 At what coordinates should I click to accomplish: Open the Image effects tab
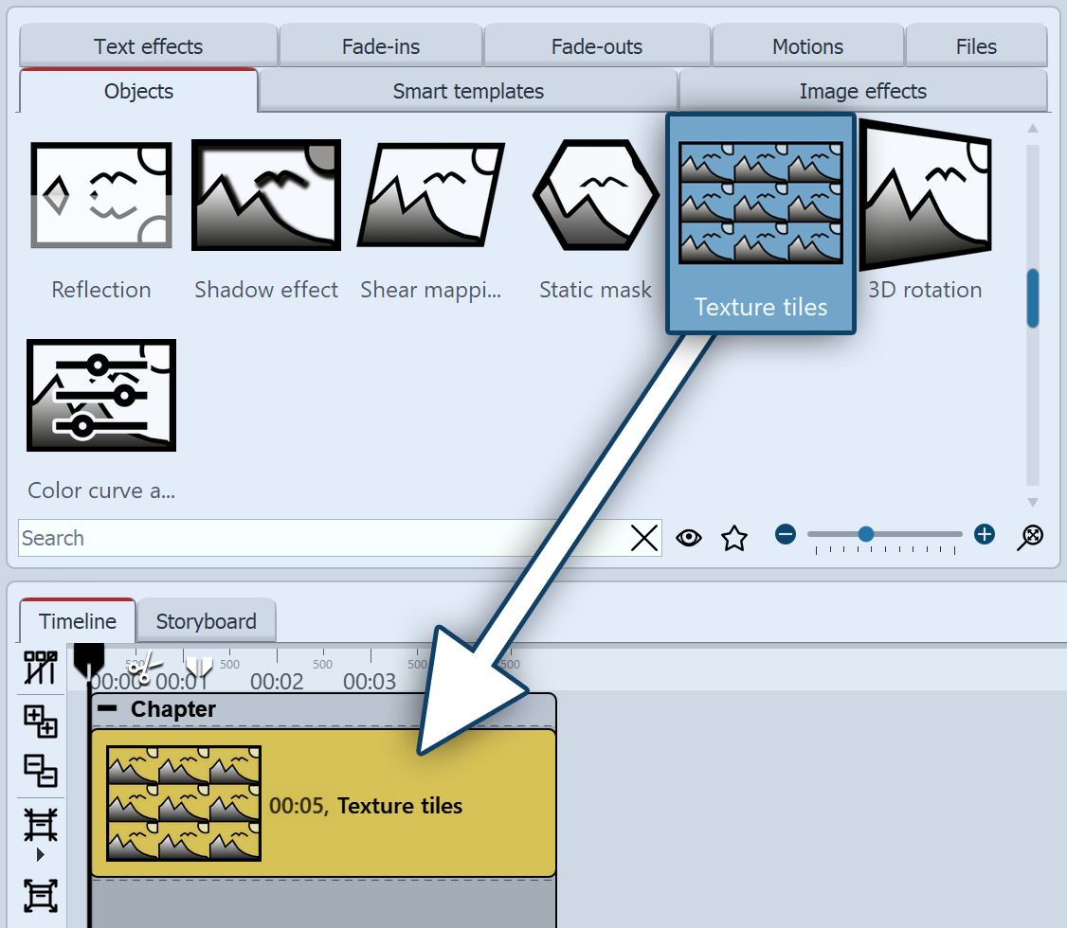pos(862,91)
